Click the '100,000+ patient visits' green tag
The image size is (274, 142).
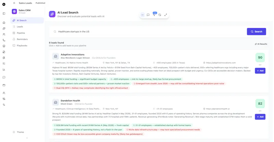coord(92,84)
